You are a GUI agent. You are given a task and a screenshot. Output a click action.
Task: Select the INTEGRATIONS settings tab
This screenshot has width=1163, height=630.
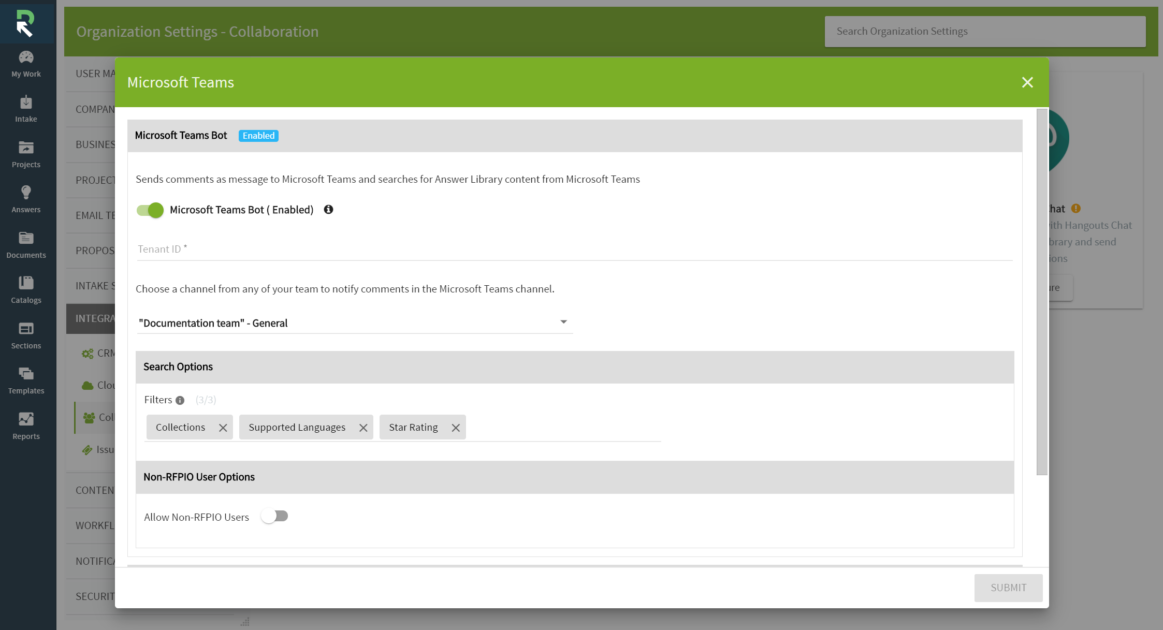click(x=91, y=318)
